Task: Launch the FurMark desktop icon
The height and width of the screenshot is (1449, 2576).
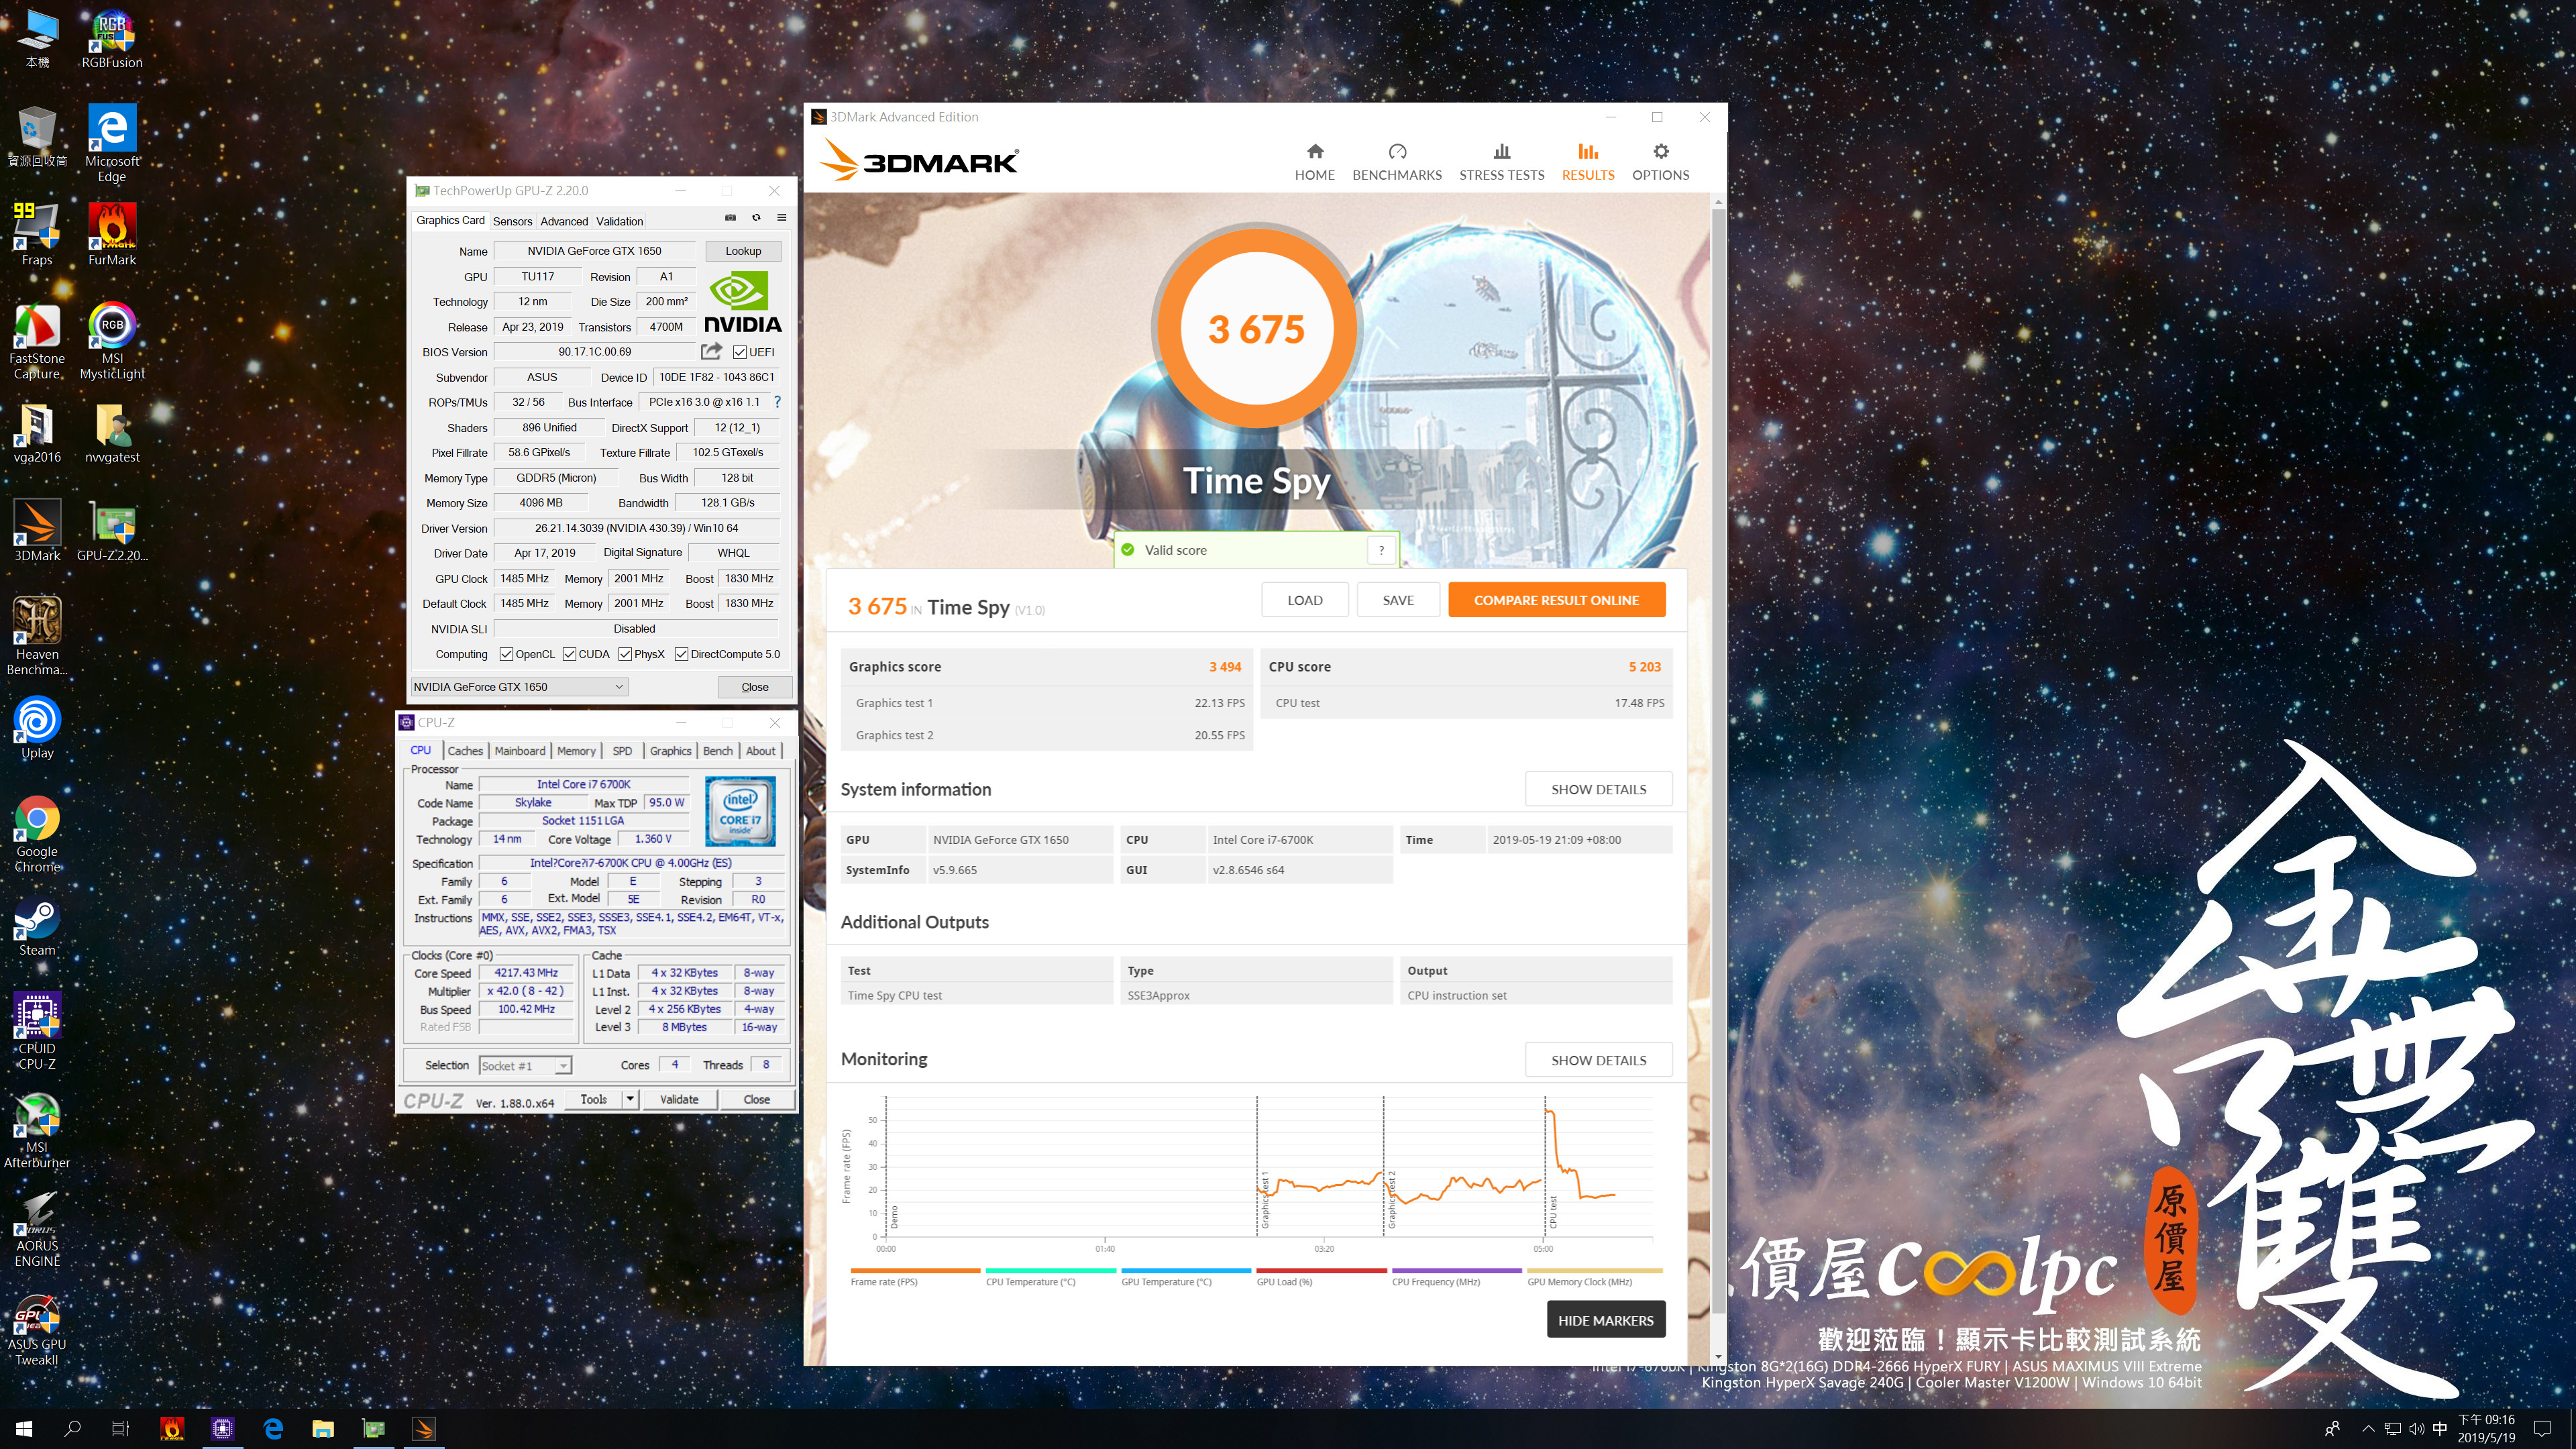Action: [x=112, y=234]
